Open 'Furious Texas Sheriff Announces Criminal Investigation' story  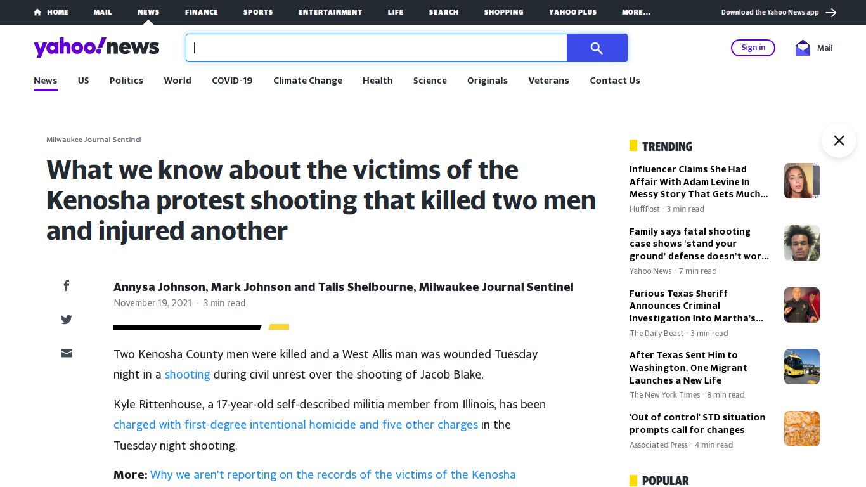(696, 306)
